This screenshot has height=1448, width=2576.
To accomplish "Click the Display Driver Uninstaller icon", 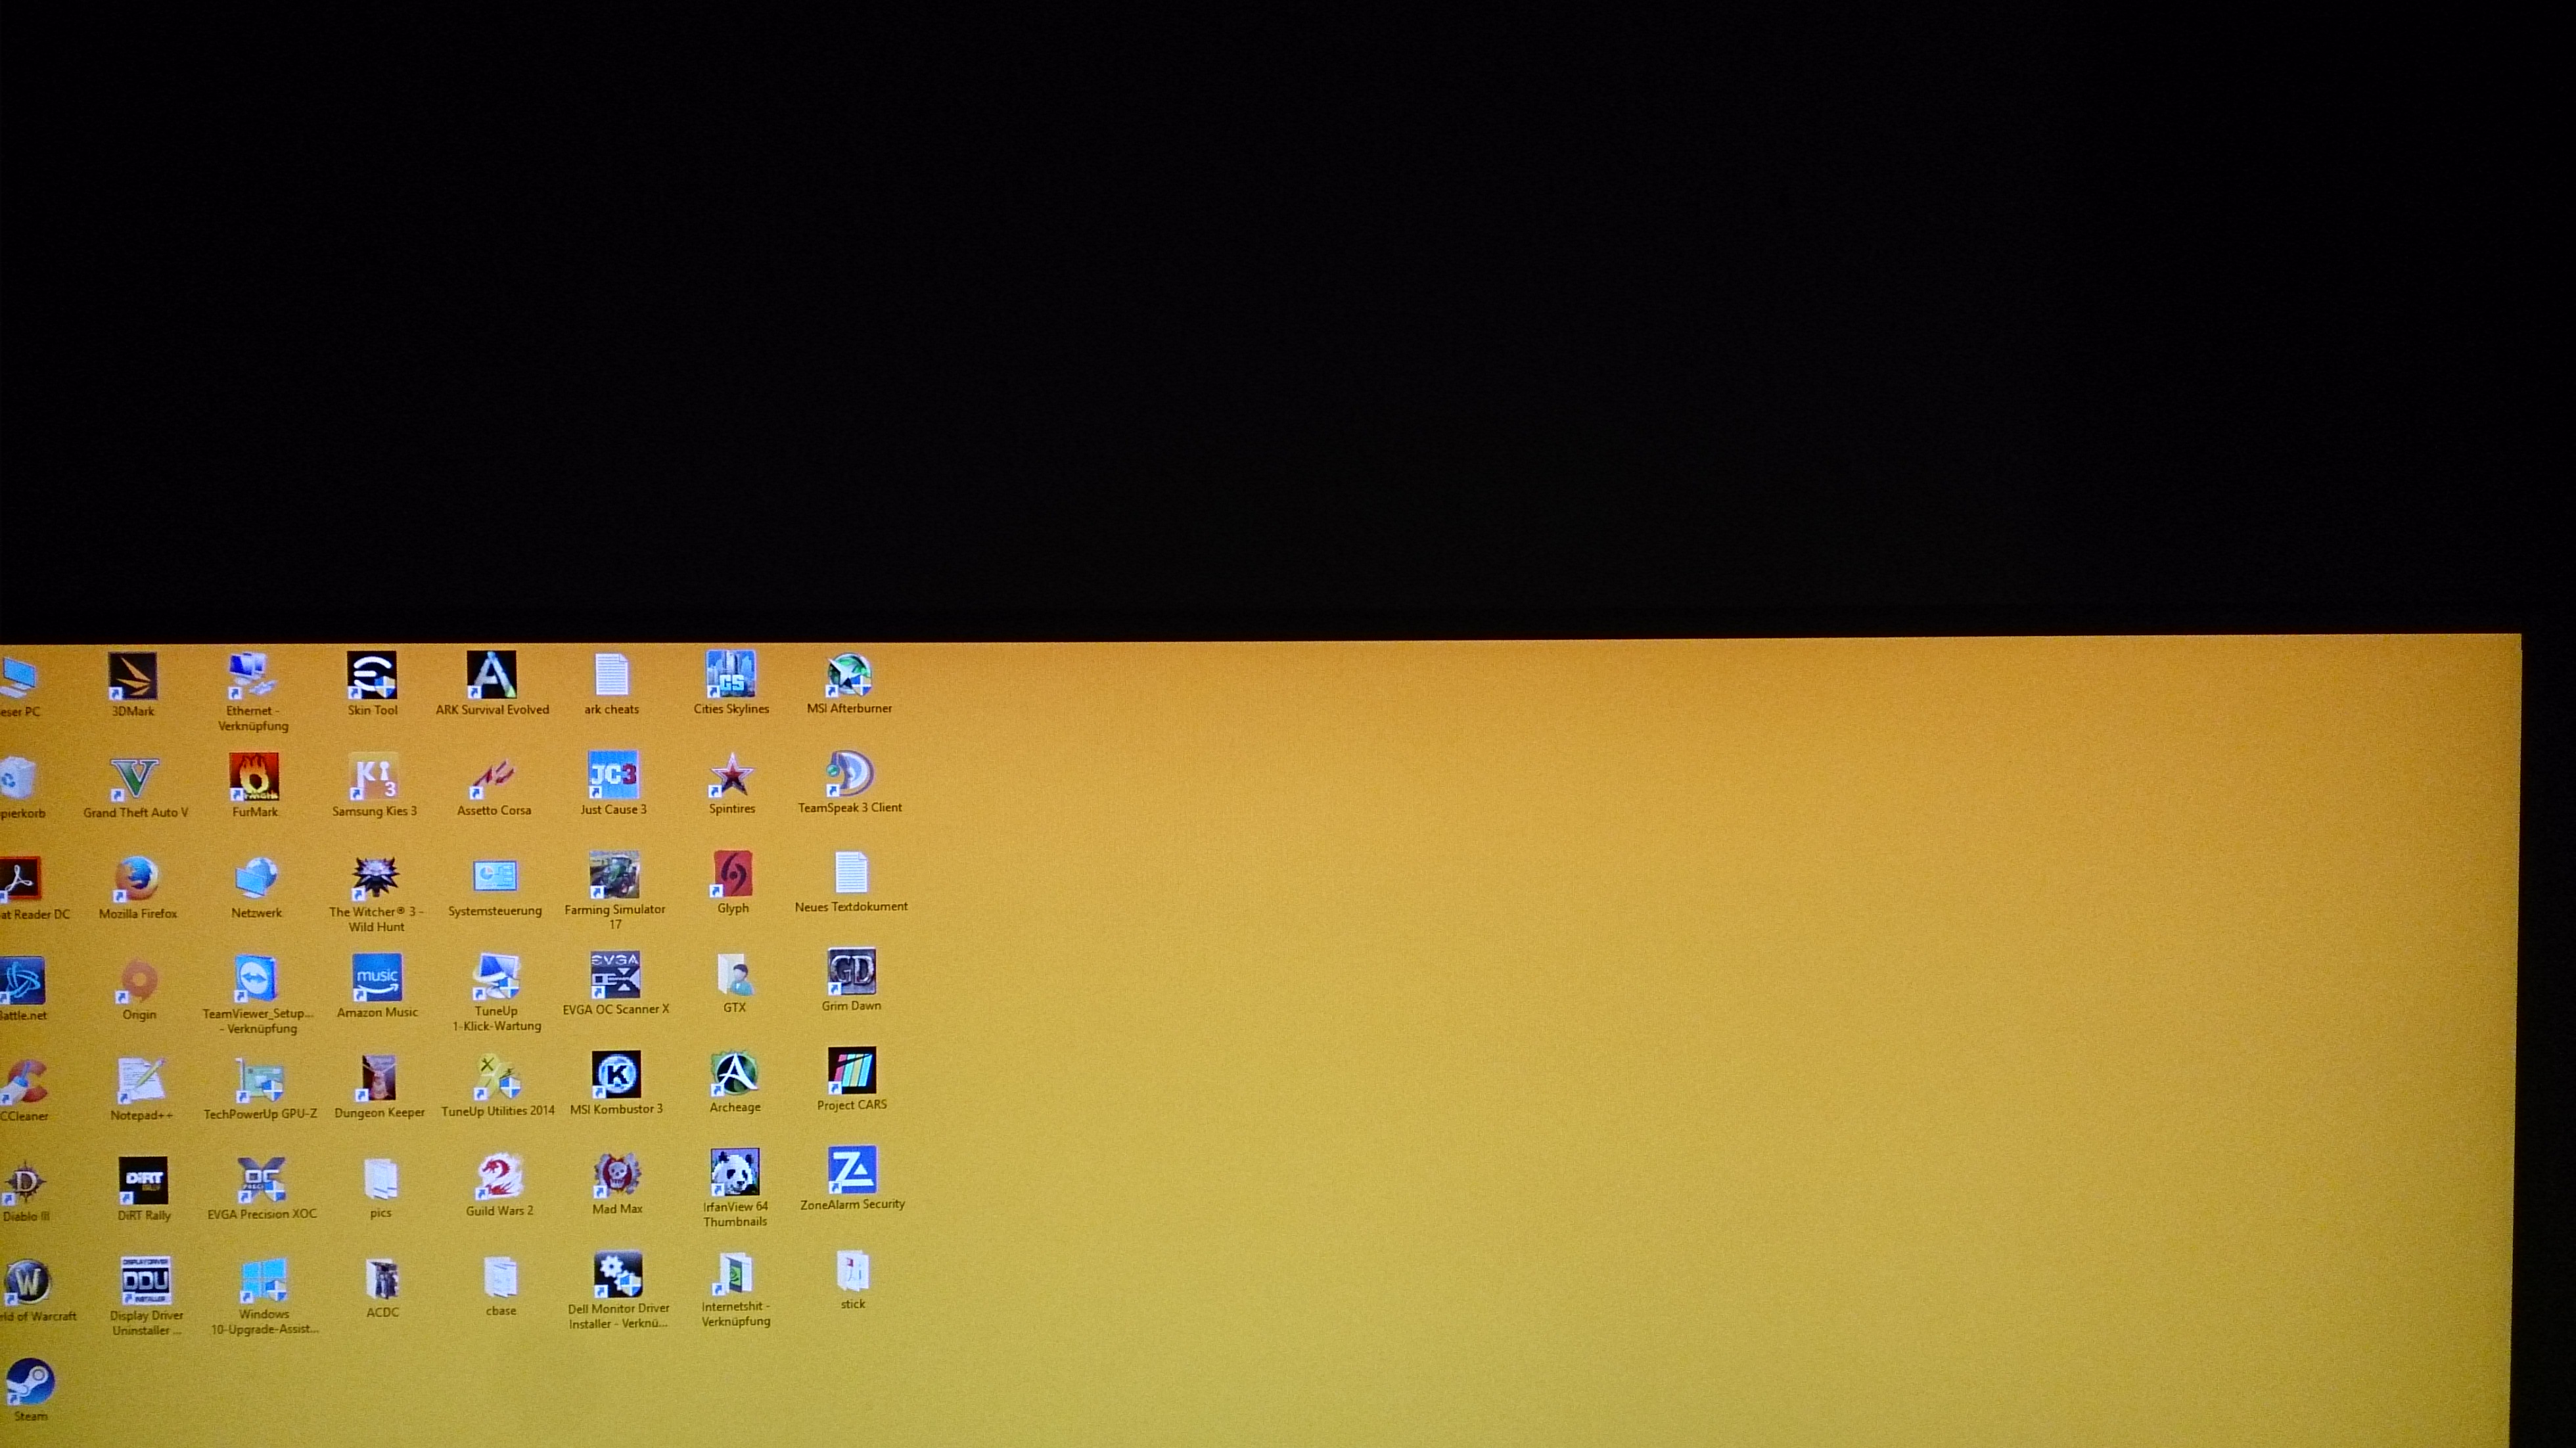I will [146, 1281].
